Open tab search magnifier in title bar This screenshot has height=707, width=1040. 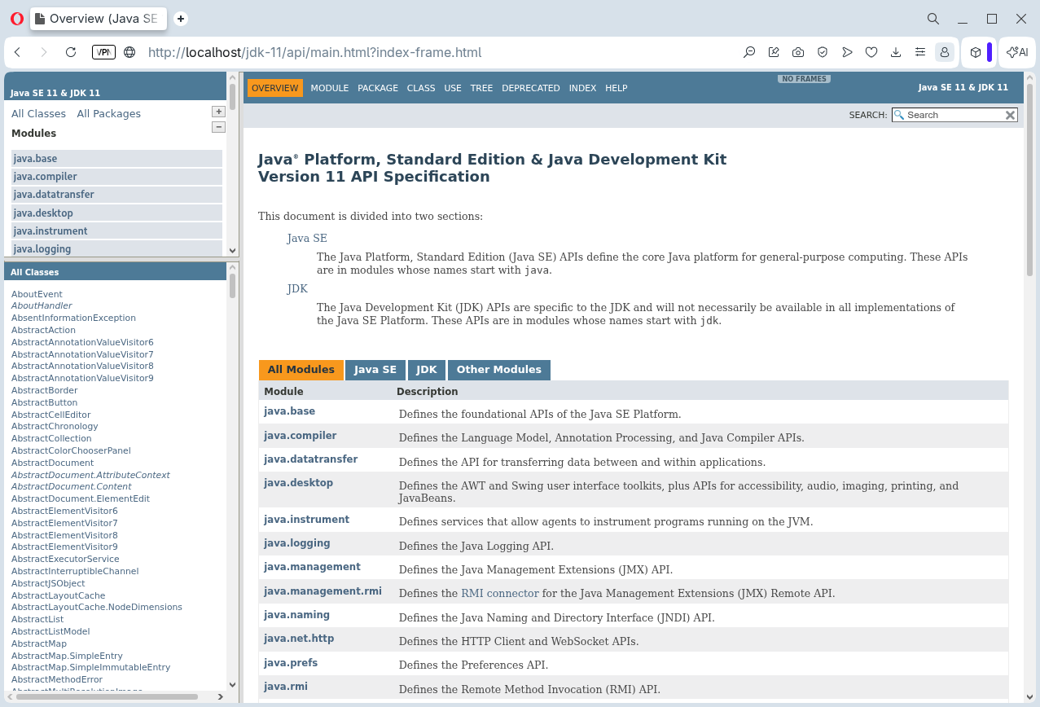933,18
